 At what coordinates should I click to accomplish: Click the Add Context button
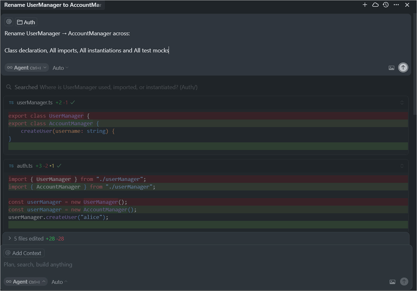click(24, 253)
